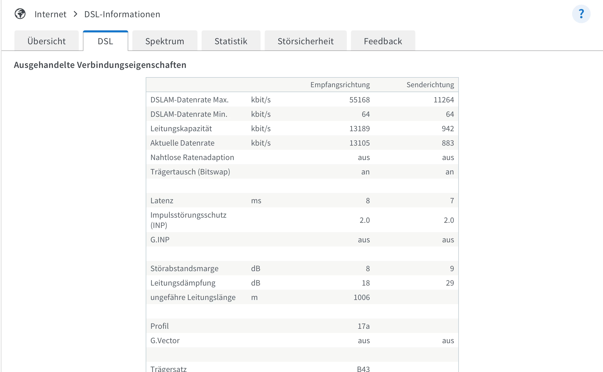
Task: Select the Aktuelle Datenrate receive value 13105
Action: 359,143
